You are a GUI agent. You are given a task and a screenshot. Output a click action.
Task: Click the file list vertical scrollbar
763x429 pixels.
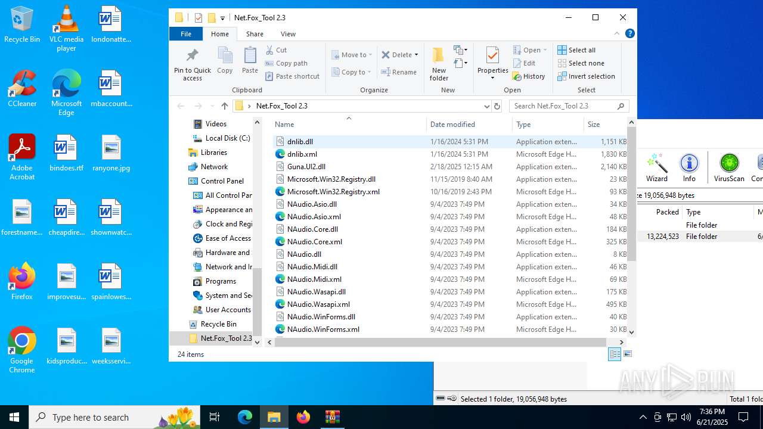[631, 194]
